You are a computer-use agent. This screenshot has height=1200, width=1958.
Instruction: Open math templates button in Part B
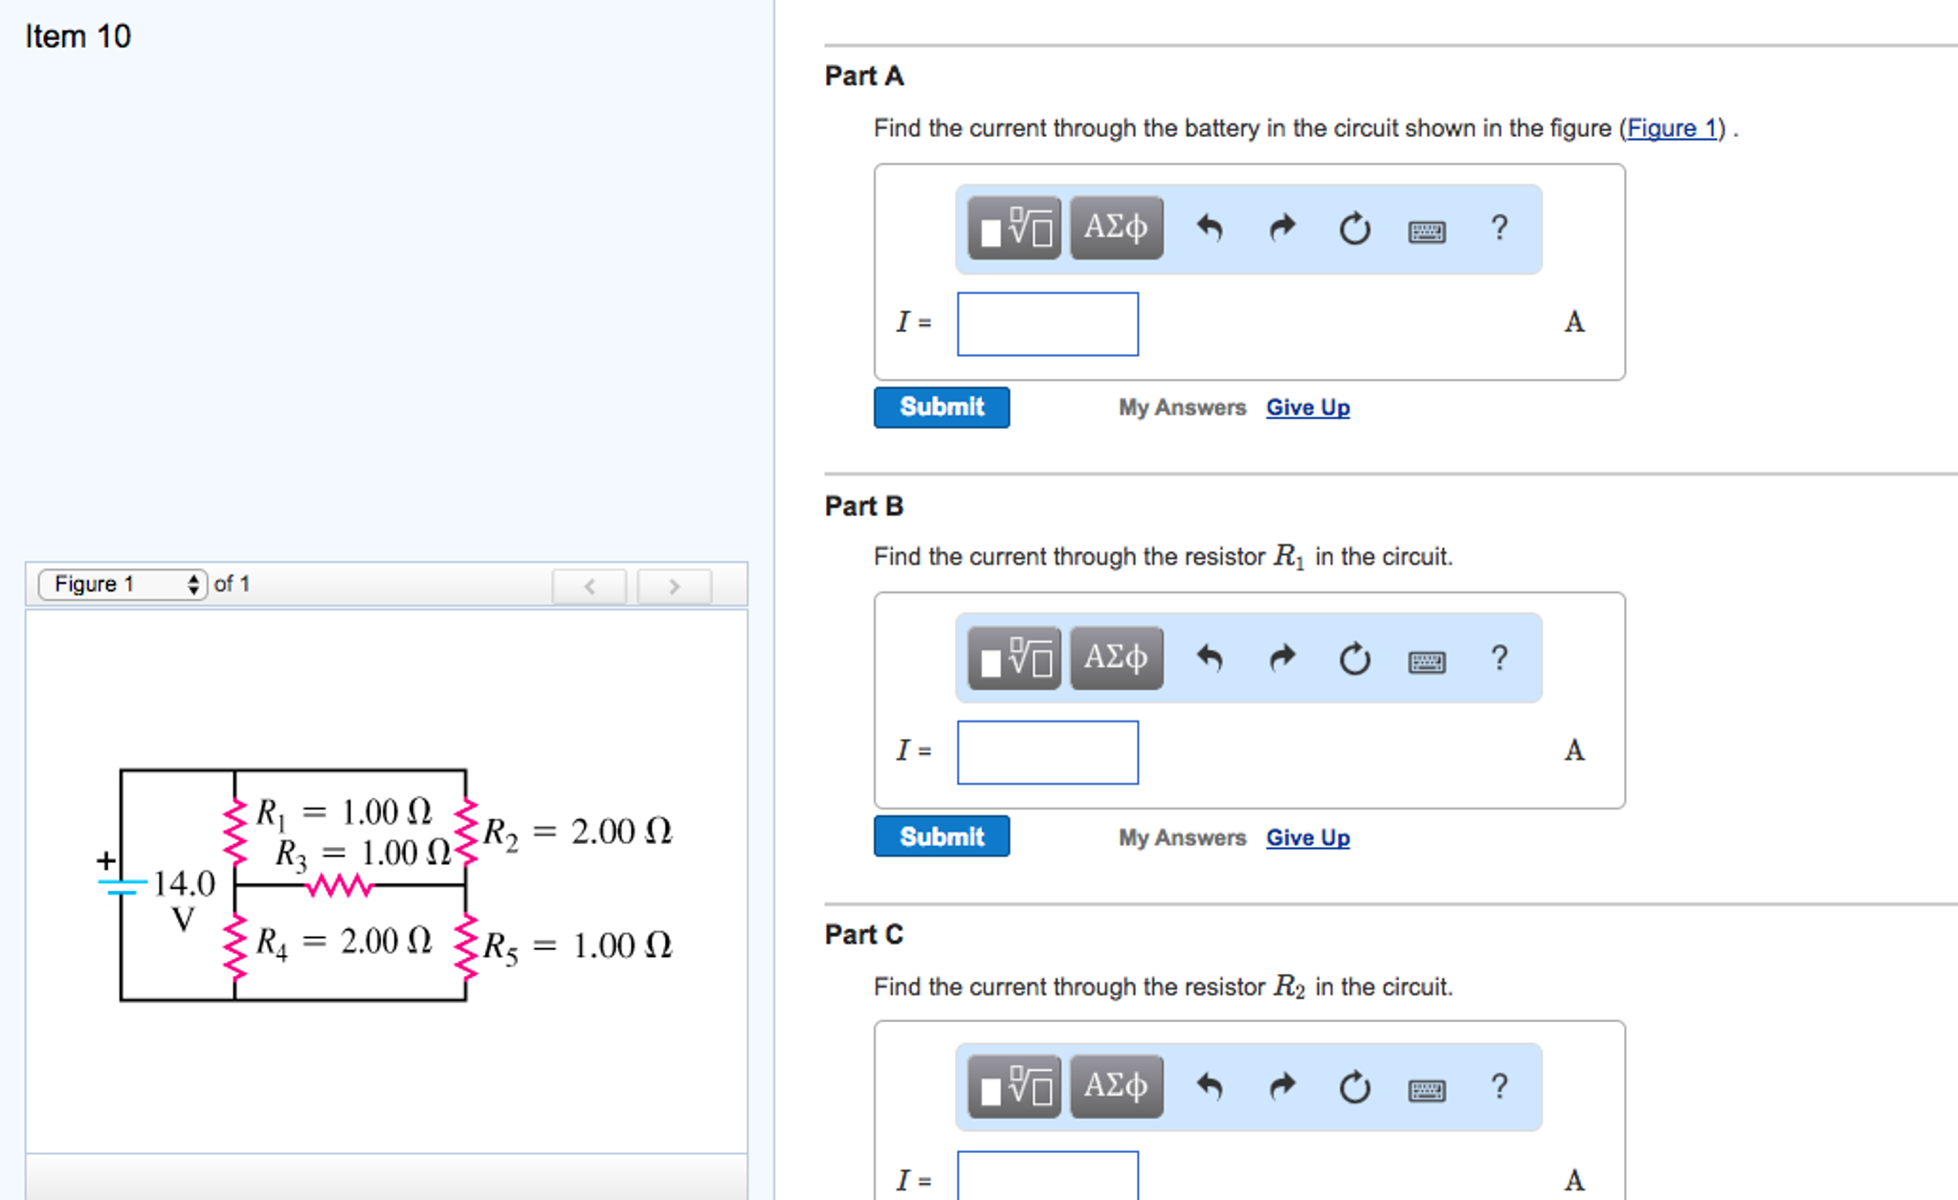(x=1013, y=658)
